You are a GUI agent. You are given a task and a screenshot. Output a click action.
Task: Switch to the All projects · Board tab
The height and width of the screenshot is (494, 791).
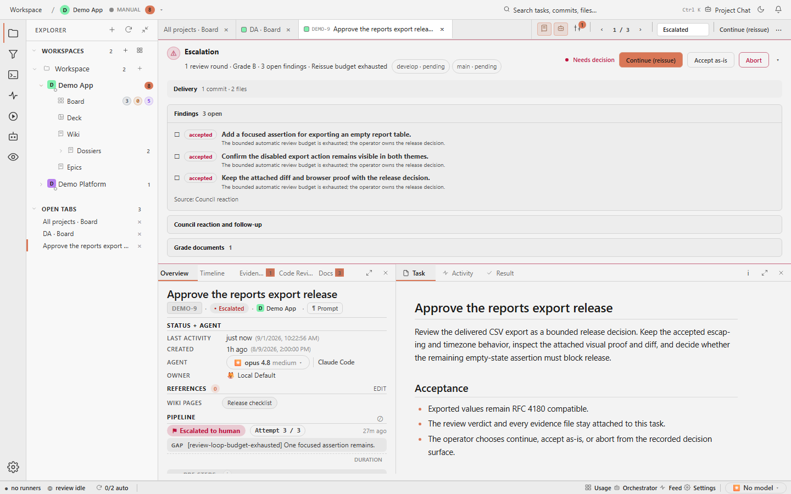pyautogui.click(x=191, y=30)
